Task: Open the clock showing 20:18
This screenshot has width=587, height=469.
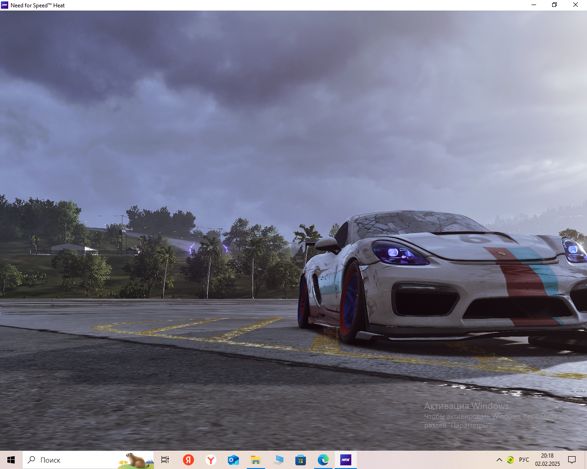Action: click(x=548, y=460)
